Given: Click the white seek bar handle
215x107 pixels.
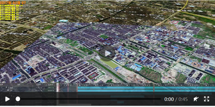Looking at the screenshot, I should coord(18,99).
